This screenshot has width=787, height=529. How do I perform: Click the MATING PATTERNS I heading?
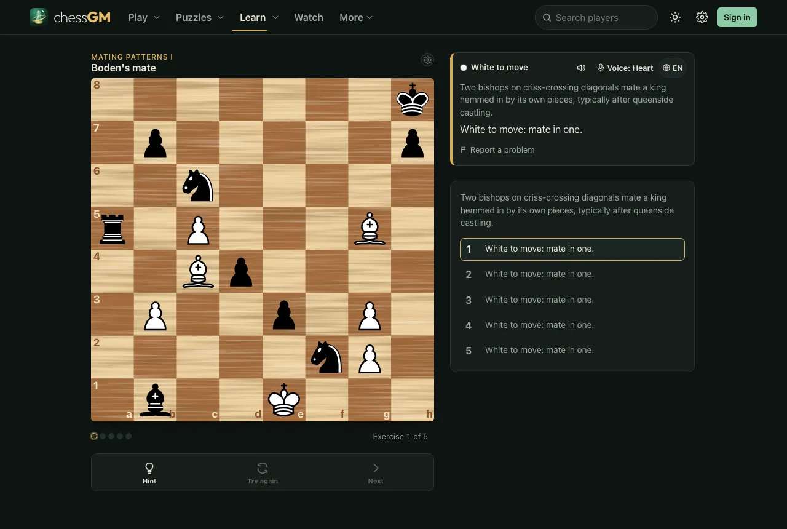pos(132,57)
